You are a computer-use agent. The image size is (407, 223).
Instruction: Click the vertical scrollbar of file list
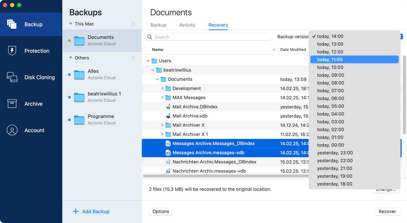pos(405,95)
